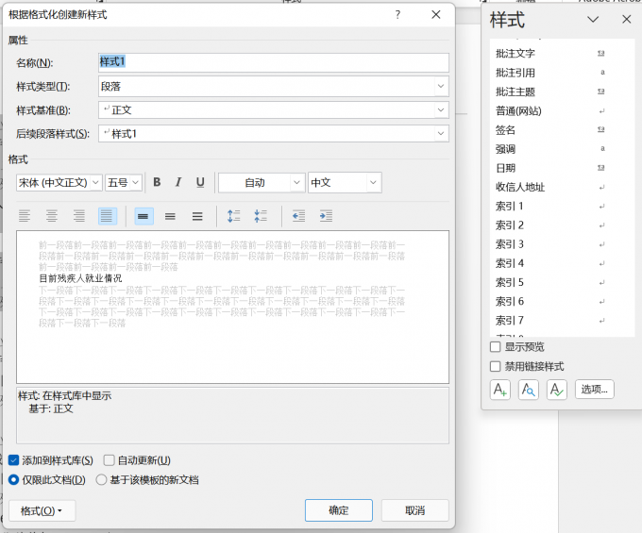Close the Styles pane
The width and height of the screenshot is (642, 533).
[626, 19]
